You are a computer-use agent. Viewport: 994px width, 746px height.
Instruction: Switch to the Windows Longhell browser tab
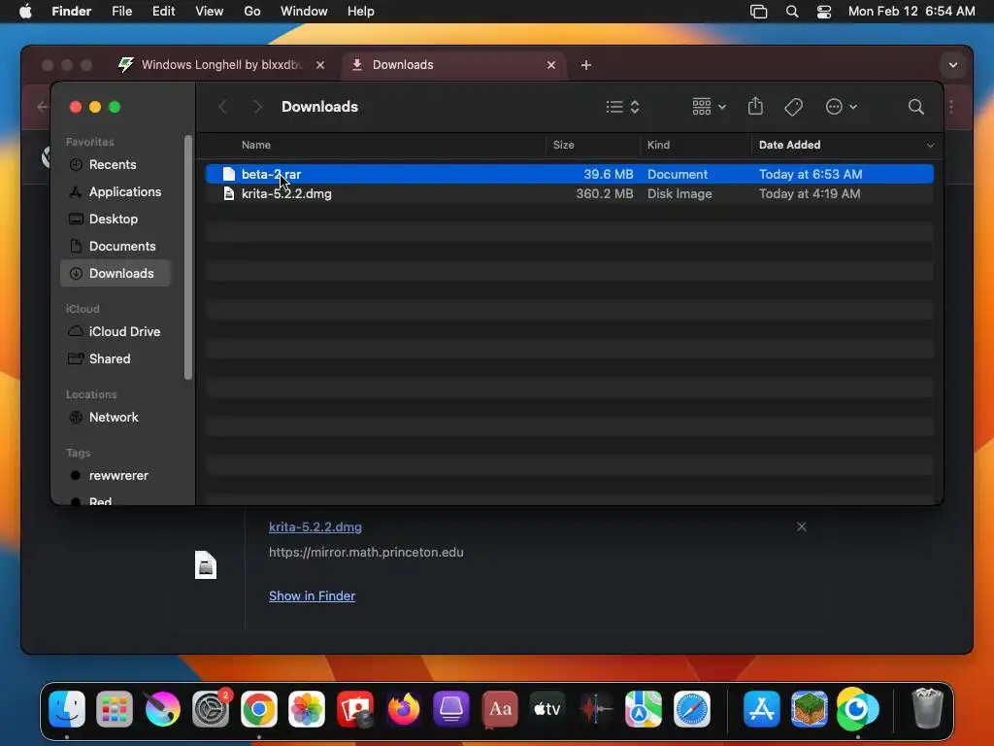222,65
